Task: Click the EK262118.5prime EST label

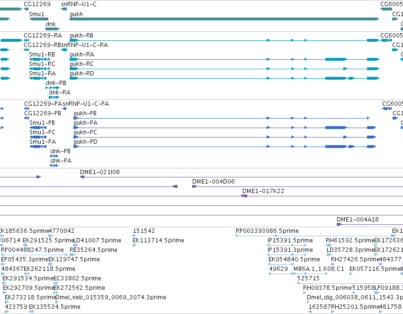Action: point(49,269)
